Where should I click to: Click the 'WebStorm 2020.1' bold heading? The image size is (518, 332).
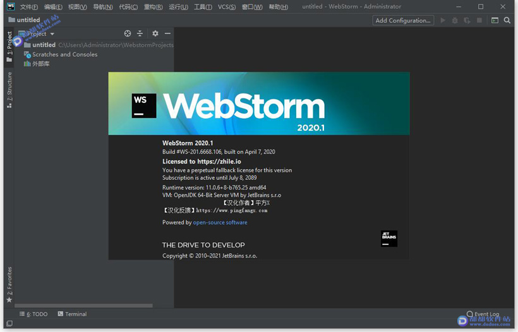(x=188, y=143)
